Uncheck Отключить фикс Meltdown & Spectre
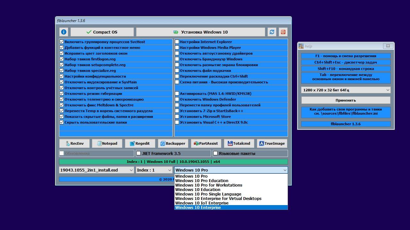Screen dimensions: 410x230 [x=62, y=105]
